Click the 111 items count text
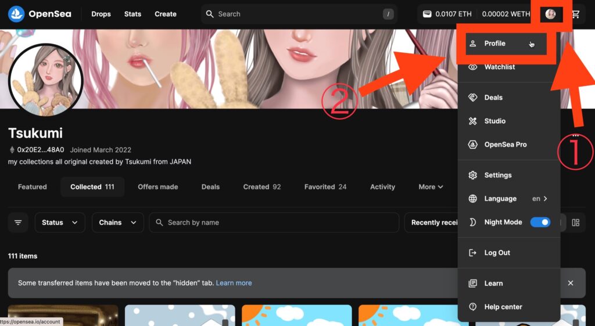The width and height of the screenshot is (595, 326). pos(23,256)
